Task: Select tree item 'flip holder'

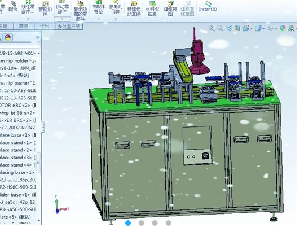Action: [18, 61]
